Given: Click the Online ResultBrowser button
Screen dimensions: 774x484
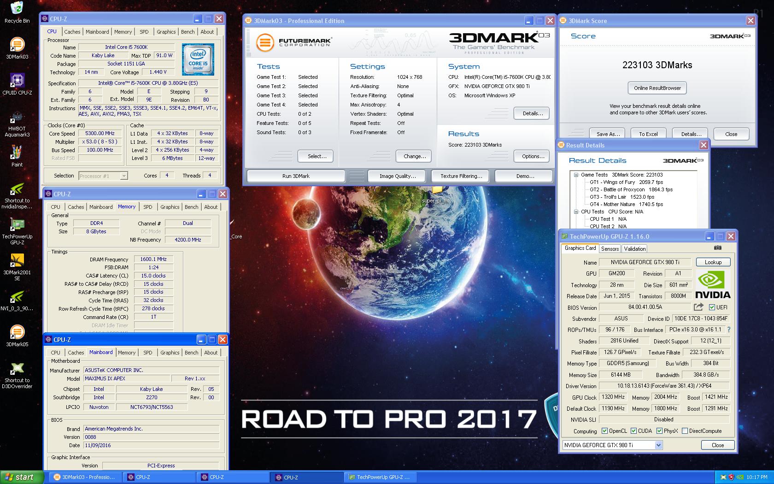Looking at the screenshot, I should [x=657, y=88].
